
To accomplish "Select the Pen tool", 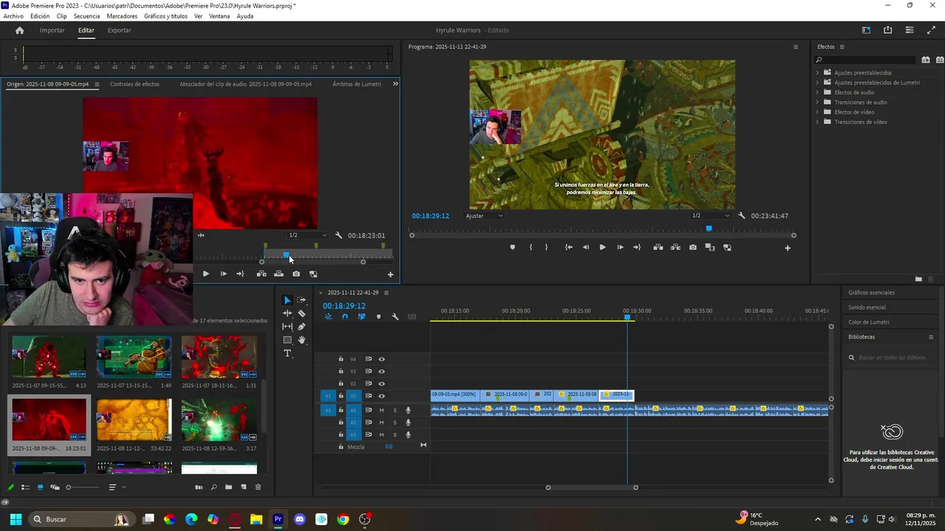I will point(301,327).
